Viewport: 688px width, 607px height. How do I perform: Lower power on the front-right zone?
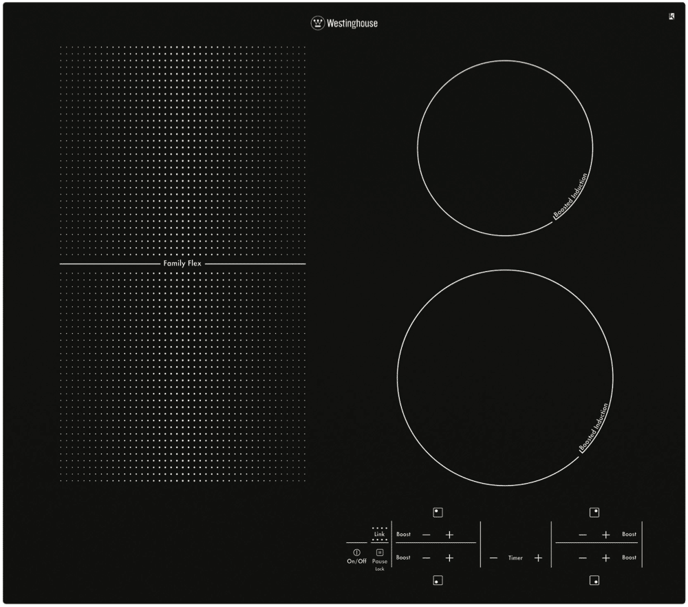pos(583,558)
